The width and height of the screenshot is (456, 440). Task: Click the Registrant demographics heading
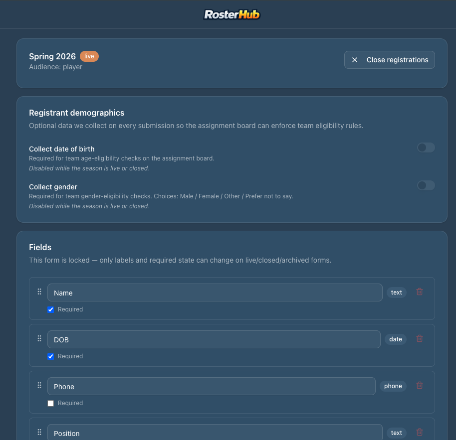[x=76, y=113]
